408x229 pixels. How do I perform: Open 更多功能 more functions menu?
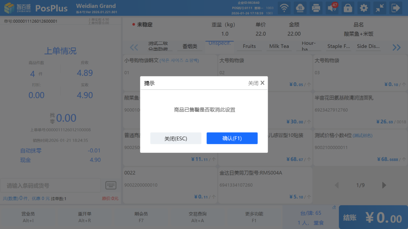click(254, 217)
